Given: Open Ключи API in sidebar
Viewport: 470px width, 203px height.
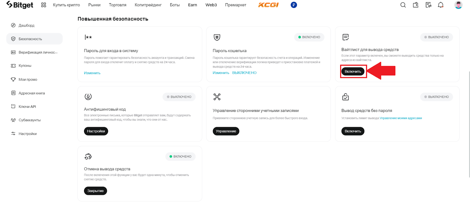Looking at the screenshot, I should (27, 107).
